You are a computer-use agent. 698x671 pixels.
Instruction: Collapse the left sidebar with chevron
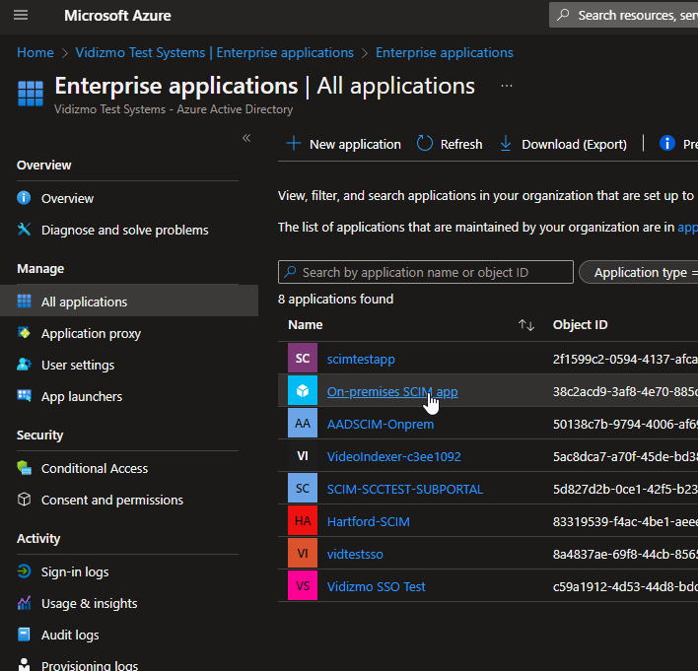(x=246, y=138)
